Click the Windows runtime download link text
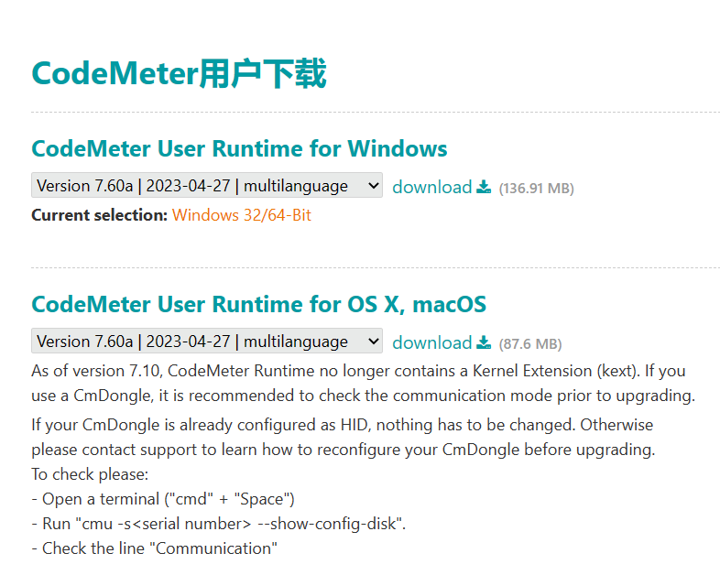The width and height of the screenshot is (720, 575). click(432, 187)
